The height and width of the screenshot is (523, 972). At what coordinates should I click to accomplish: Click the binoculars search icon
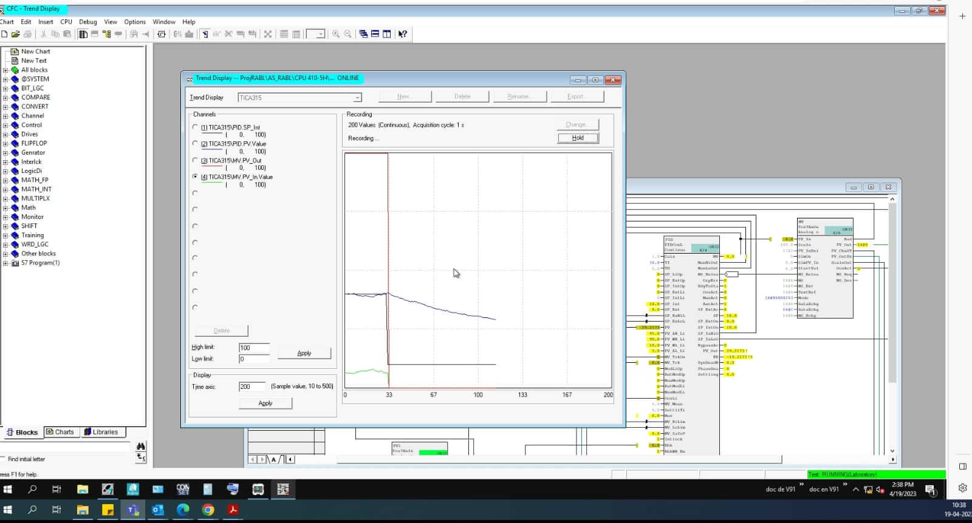141,446
